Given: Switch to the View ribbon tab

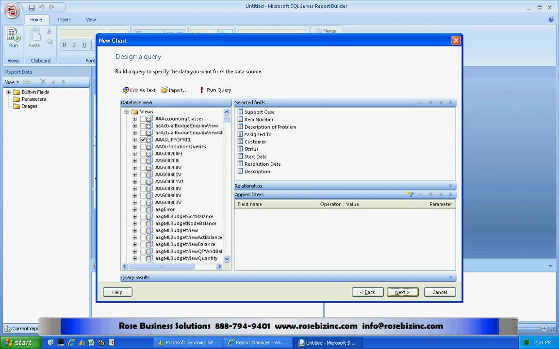Looking at the screenshot, I should click(x=91, y=19).
